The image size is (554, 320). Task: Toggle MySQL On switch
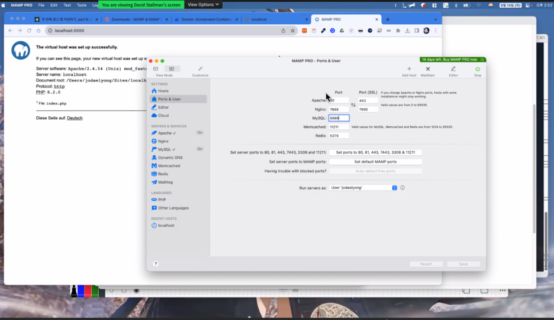[x=199, y=149]
